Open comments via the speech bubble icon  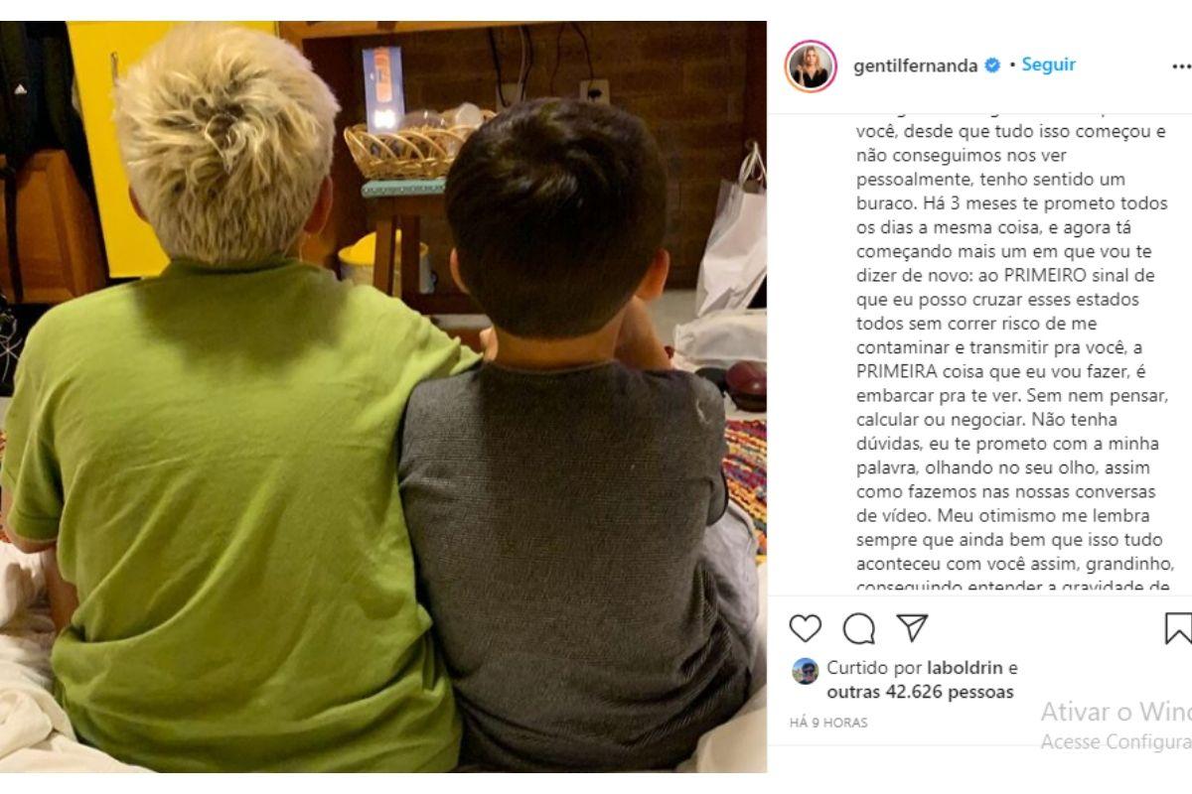click(x=858, y=628)
